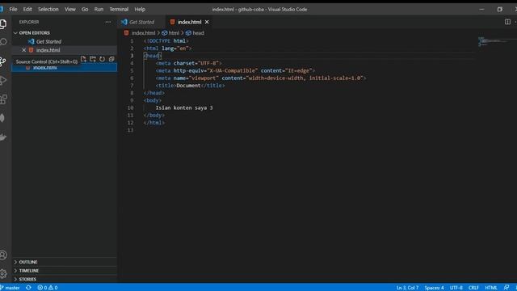Image resolution: width=517 pixels, height=291 pixels.
Task: Open the Terminal menu
Action: point(119,9)
